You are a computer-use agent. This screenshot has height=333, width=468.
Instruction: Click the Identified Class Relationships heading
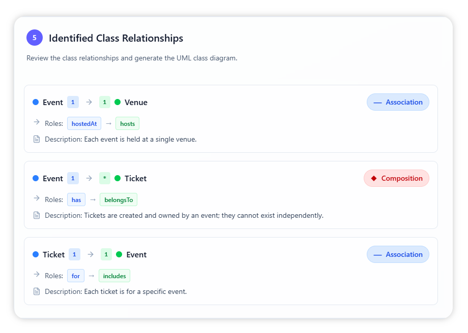point(116,38)
